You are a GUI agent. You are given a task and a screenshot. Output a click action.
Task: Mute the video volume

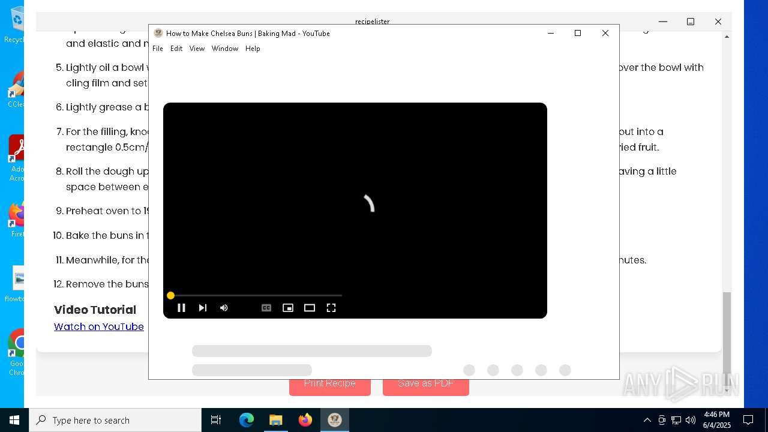click(224, 308)
